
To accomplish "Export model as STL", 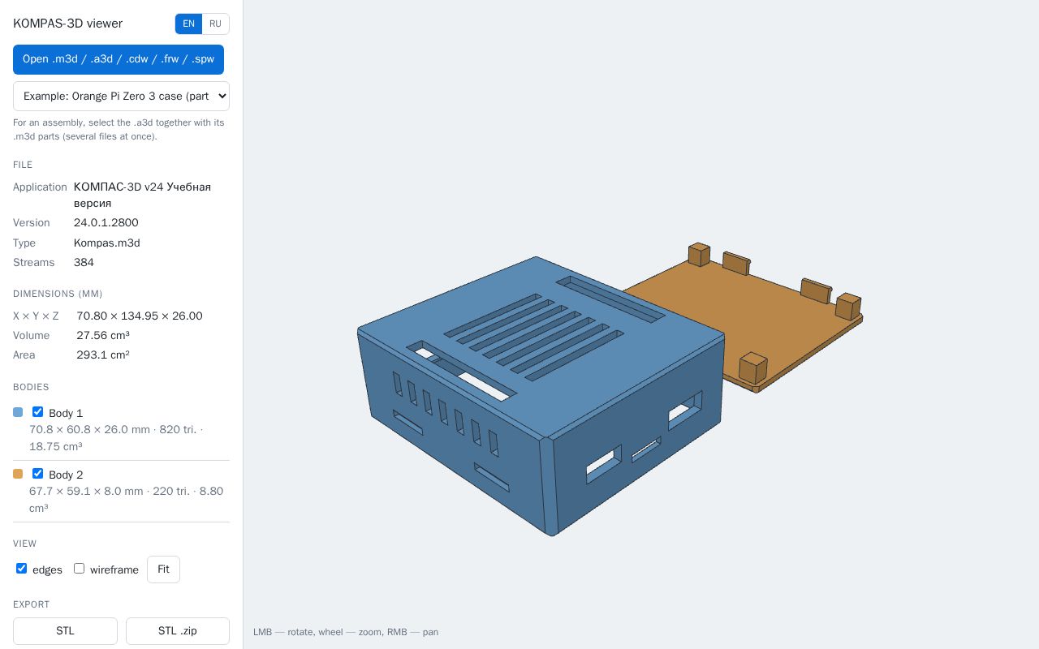I will click(x=65, y=631).
